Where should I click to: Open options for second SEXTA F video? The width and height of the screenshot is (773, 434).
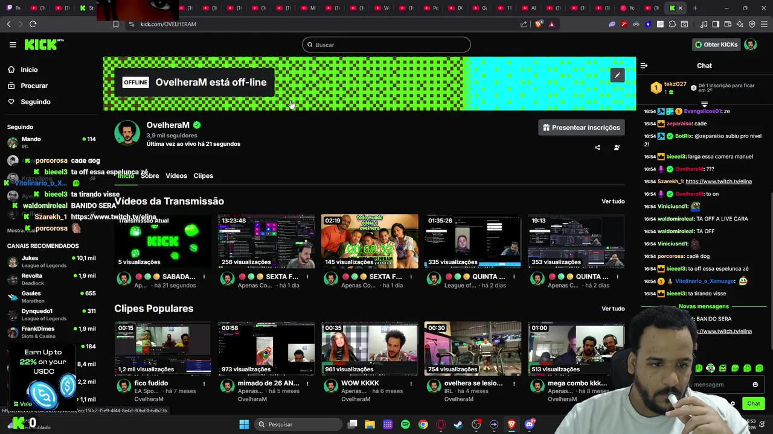411,277
